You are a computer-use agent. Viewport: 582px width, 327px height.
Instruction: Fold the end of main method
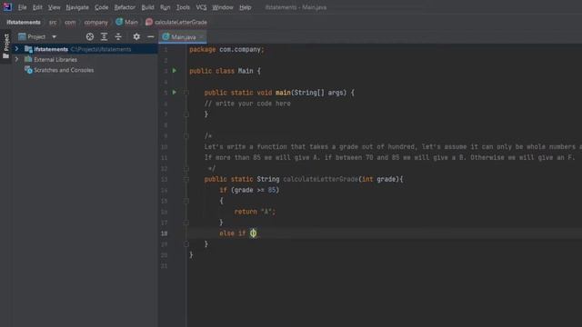[x=186, y=114]
